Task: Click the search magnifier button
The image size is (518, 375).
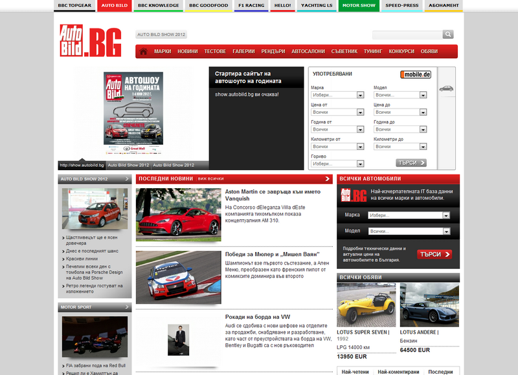Action: [x=448, y=34]
